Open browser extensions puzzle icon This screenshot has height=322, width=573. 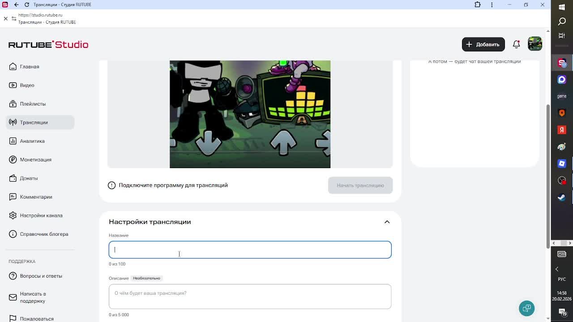478,4
